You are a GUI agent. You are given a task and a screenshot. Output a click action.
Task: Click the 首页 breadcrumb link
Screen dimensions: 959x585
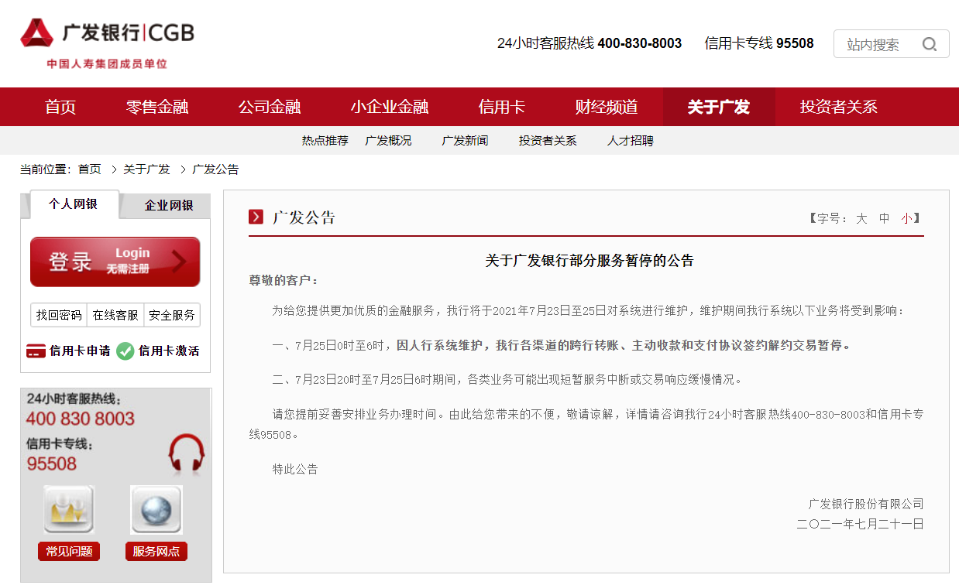(x=90, y=169)
